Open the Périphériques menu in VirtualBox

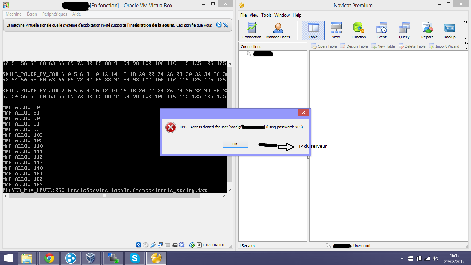point(54,14)
